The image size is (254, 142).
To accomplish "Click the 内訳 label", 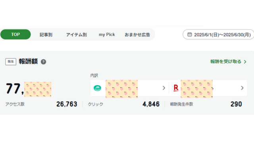I will coord(94,75).
